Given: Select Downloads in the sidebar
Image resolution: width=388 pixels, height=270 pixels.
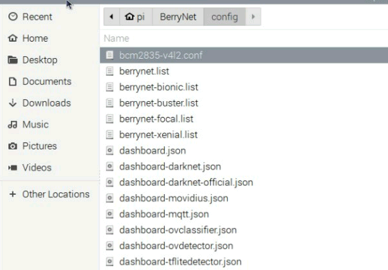Looking at the screenshot, I should click(x=49, y=103).
